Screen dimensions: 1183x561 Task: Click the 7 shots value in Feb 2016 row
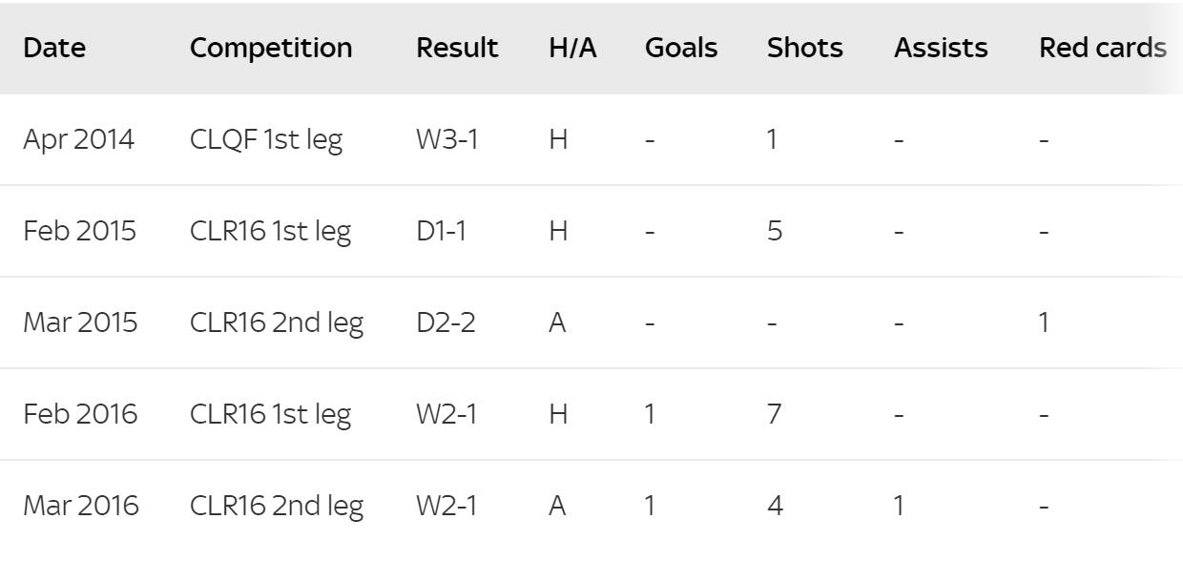click(776, 415)
